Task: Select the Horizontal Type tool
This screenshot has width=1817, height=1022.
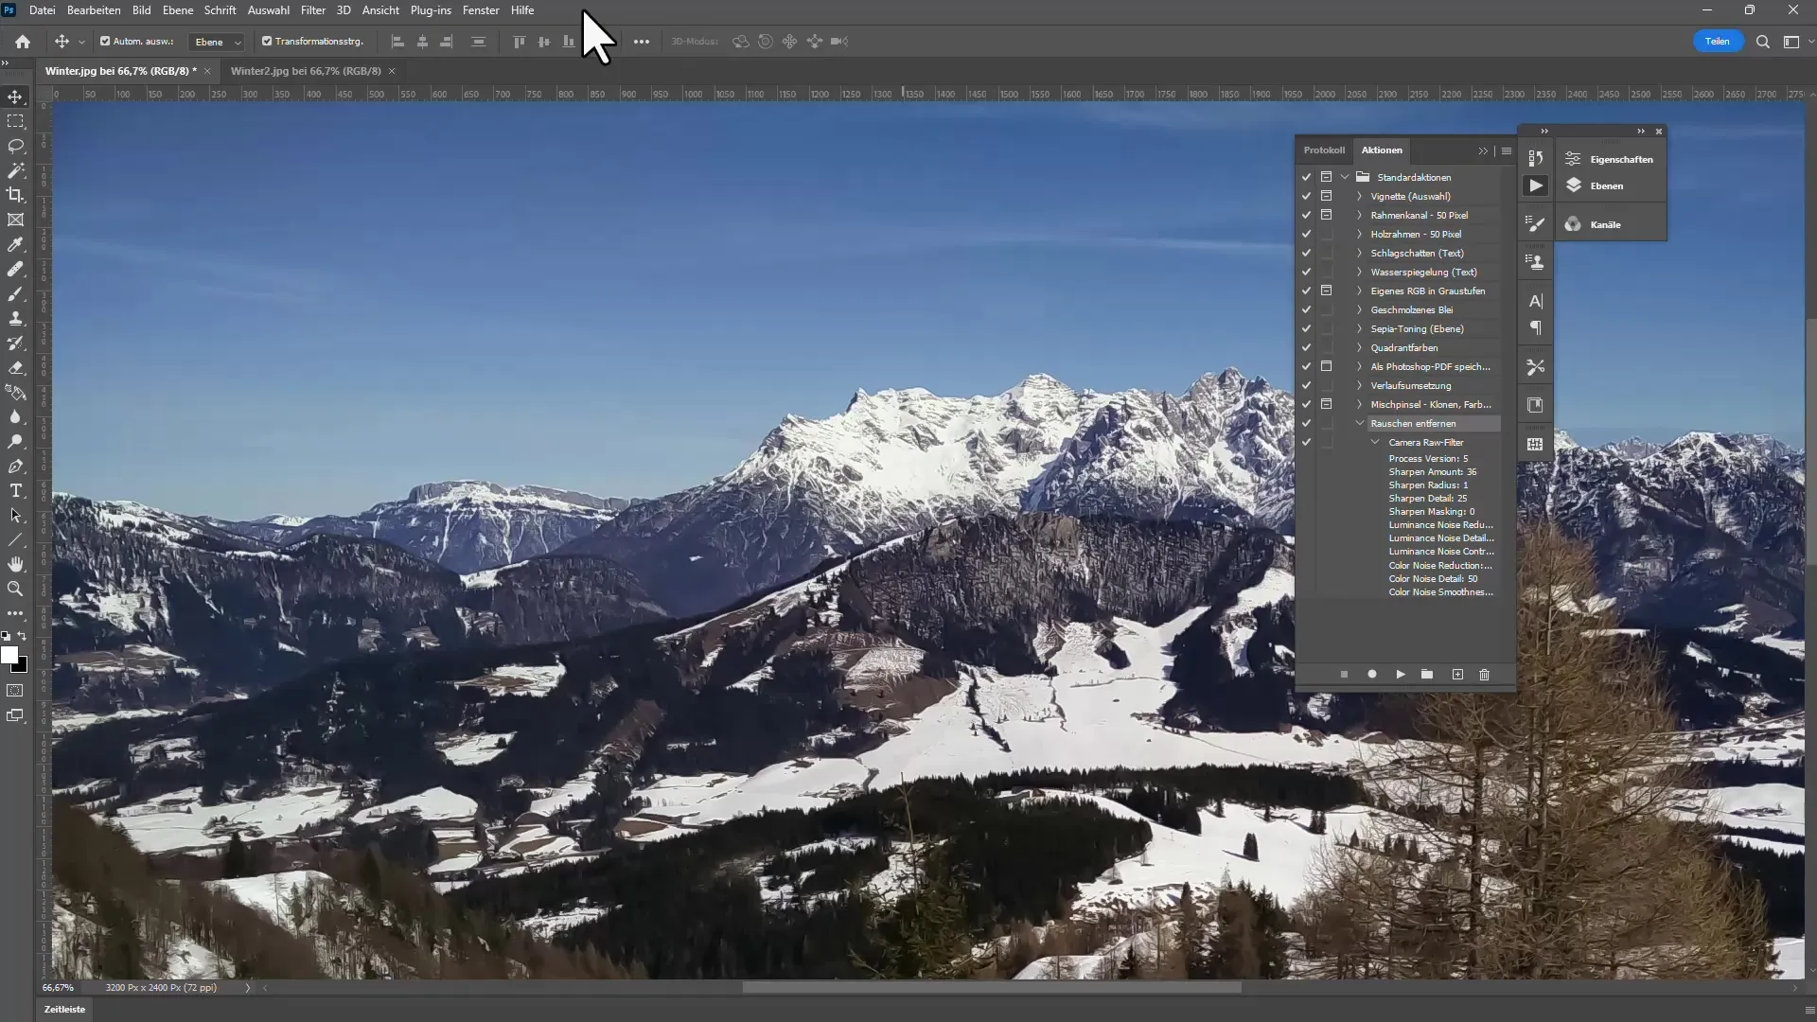Action: [x=16, y=491]
